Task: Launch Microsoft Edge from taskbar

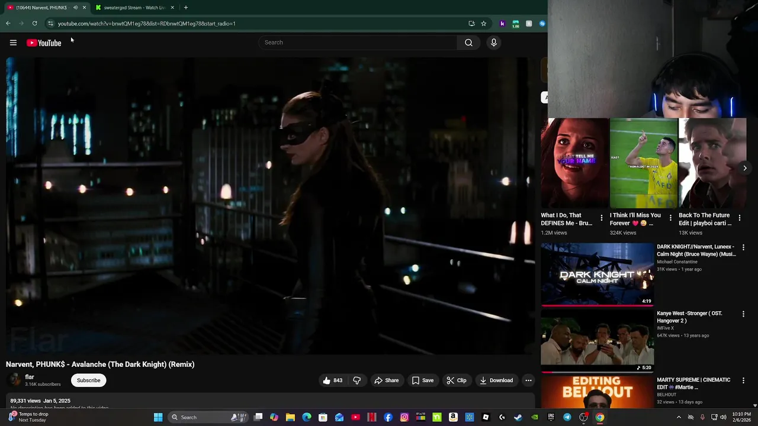Action: pyautogui.click(x=307, y=417)
